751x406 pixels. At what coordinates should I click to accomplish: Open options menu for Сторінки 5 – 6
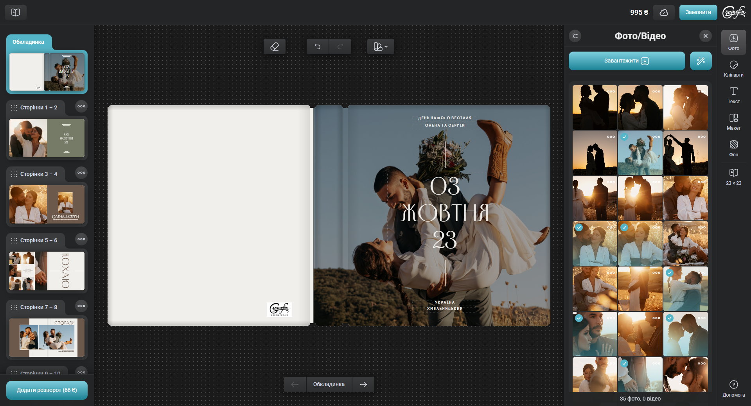point(81,240)
